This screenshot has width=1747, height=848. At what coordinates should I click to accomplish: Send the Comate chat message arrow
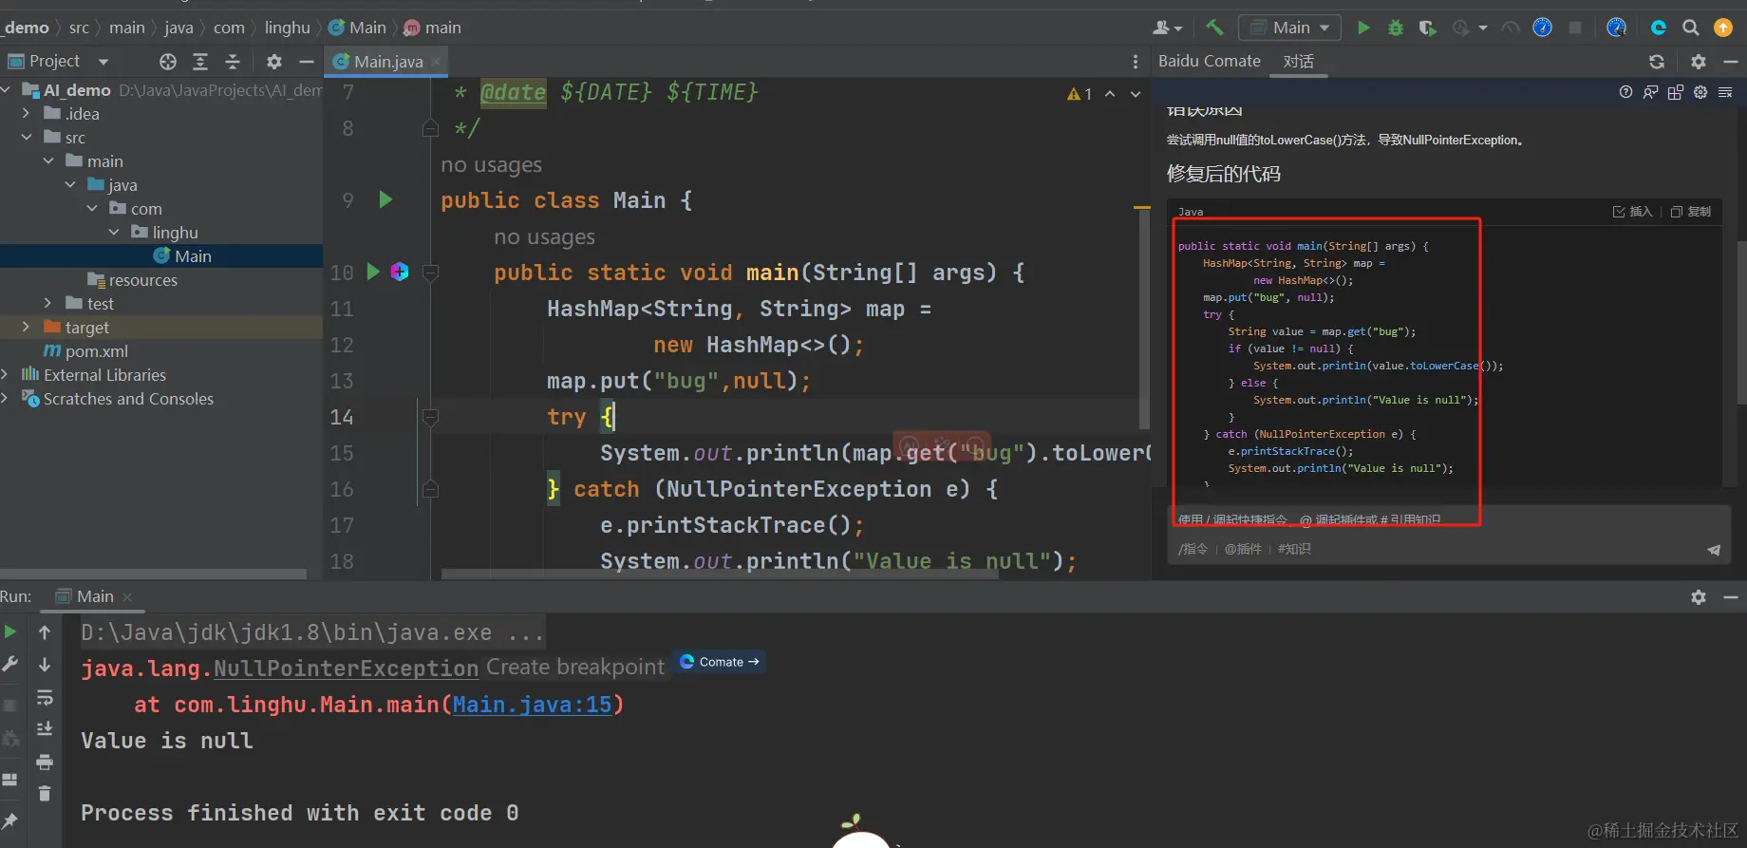(1714, 550)
